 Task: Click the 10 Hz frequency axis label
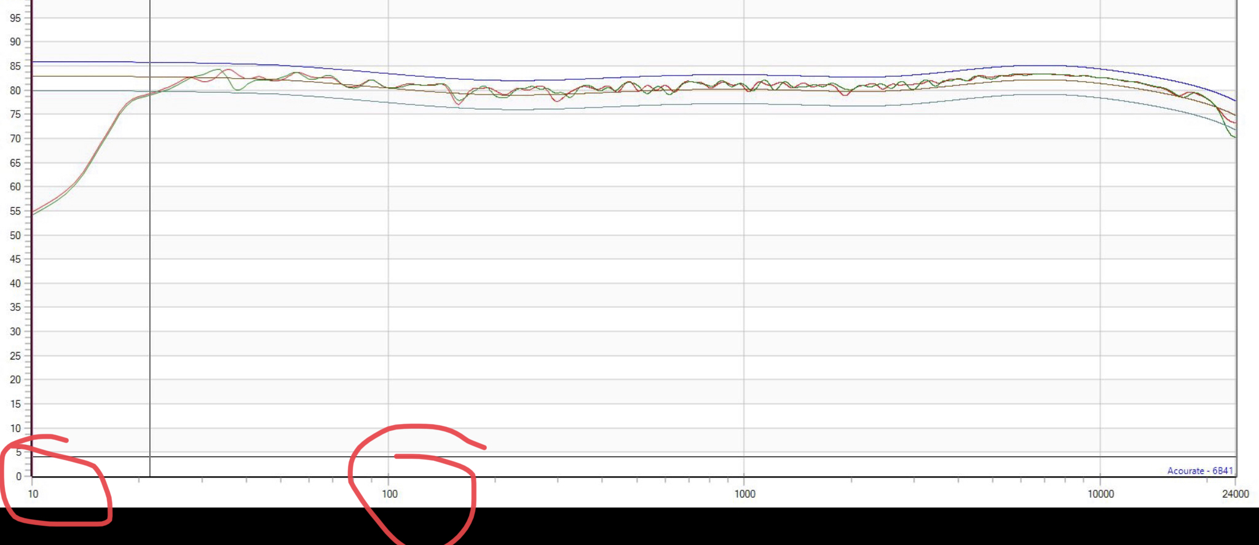pos(33,494)
